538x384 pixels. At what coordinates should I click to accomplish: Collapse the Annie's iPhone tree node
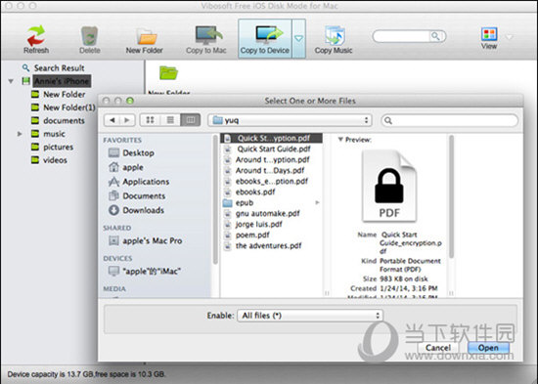tap(11, 81)
